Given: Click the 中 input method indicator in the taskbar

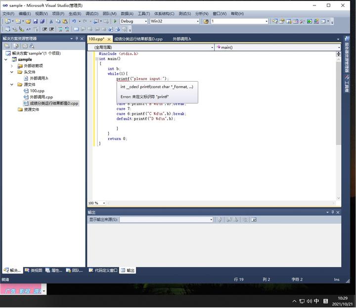Looking at the screenshot, I should pos(316,301).
